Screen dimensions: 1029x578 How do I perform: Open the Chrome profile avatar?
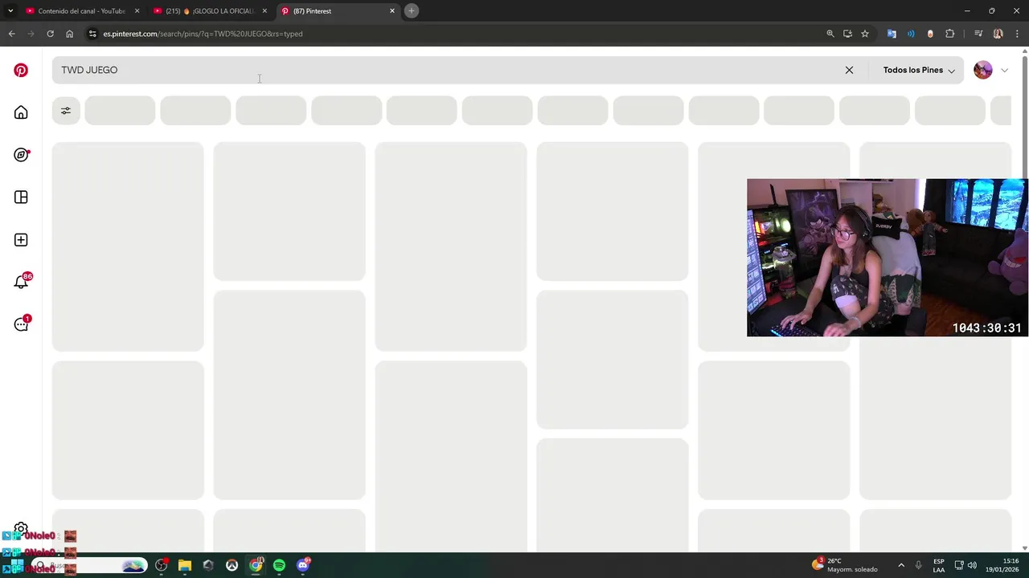pyautogui.click(x=998, y=34)
